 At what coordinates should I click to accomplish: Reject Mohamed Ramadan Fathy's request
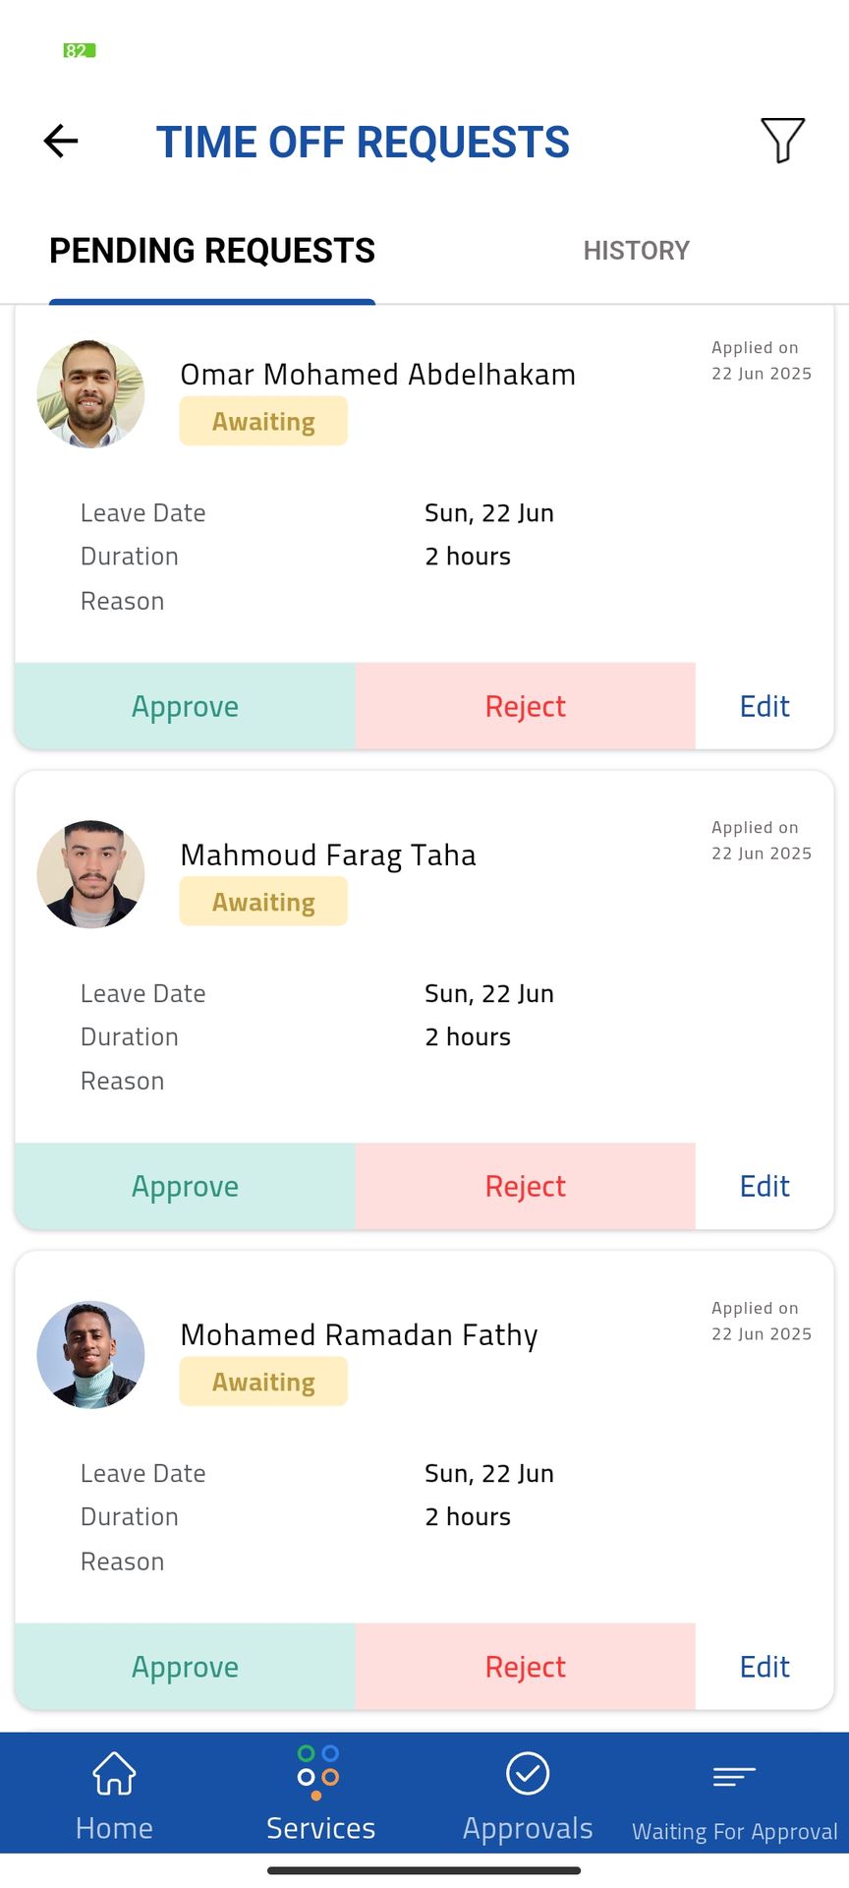tap(525, 1667)
